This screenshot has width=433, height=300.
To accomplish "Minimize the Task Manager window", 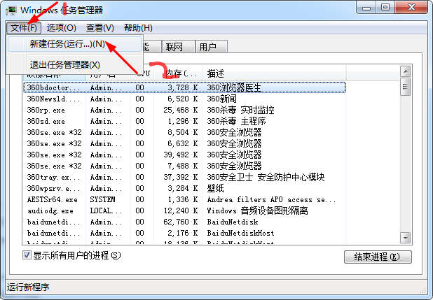I will click(x=366, y=8).
